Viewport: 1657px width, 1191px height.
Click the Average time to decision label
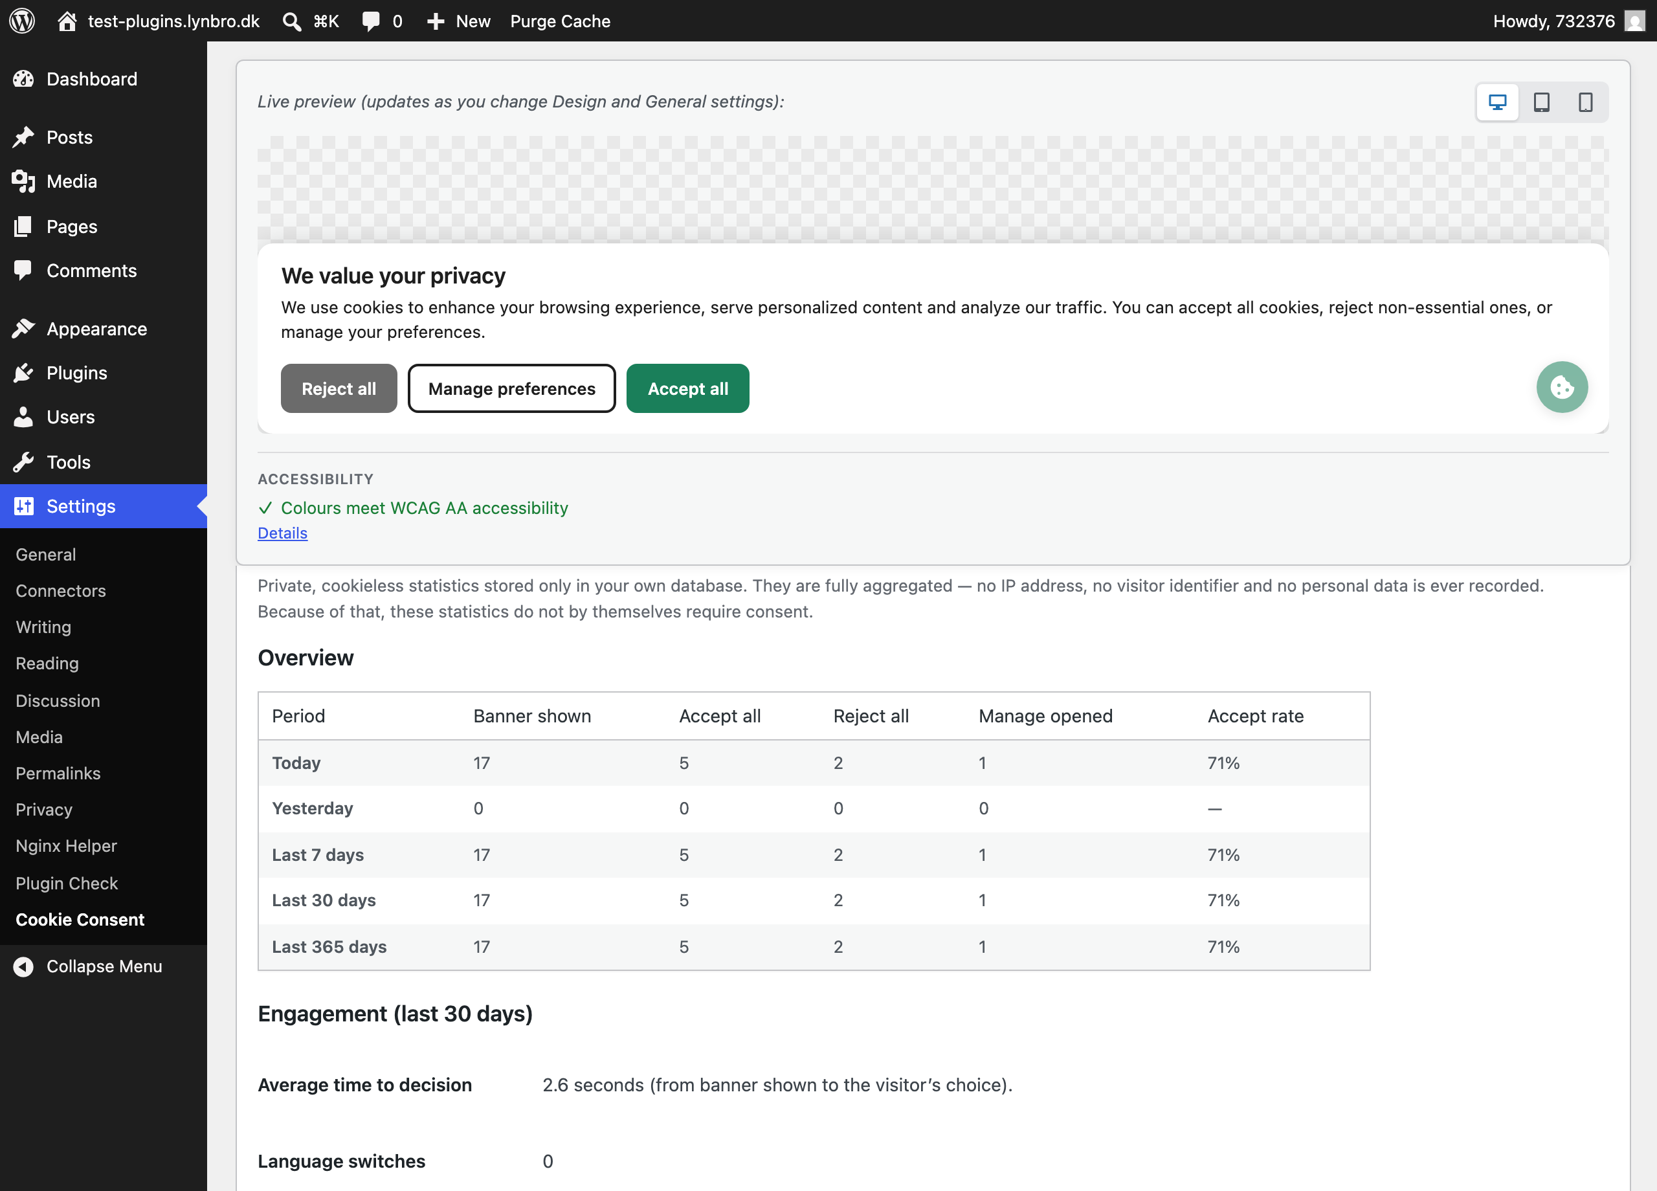pos(364,1085)
